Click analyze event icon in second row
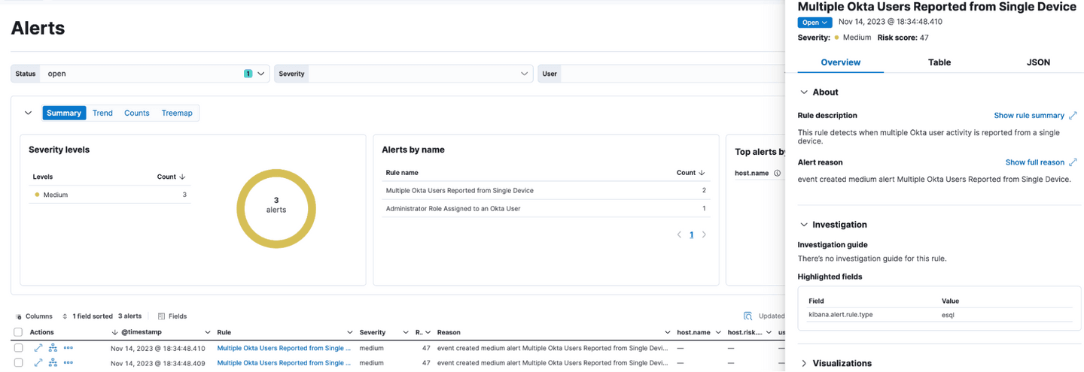 [53, 363]
